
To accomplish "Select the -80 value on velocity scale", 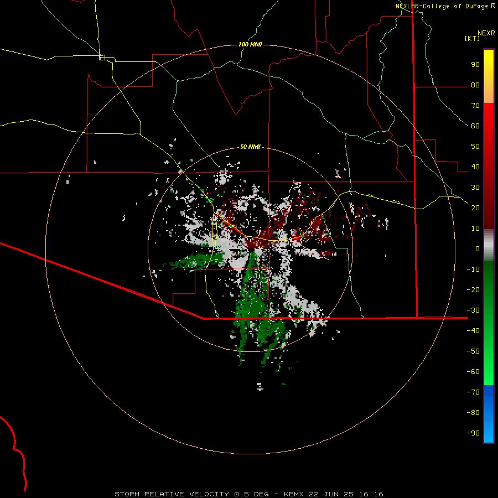I will tap(473, 413).
